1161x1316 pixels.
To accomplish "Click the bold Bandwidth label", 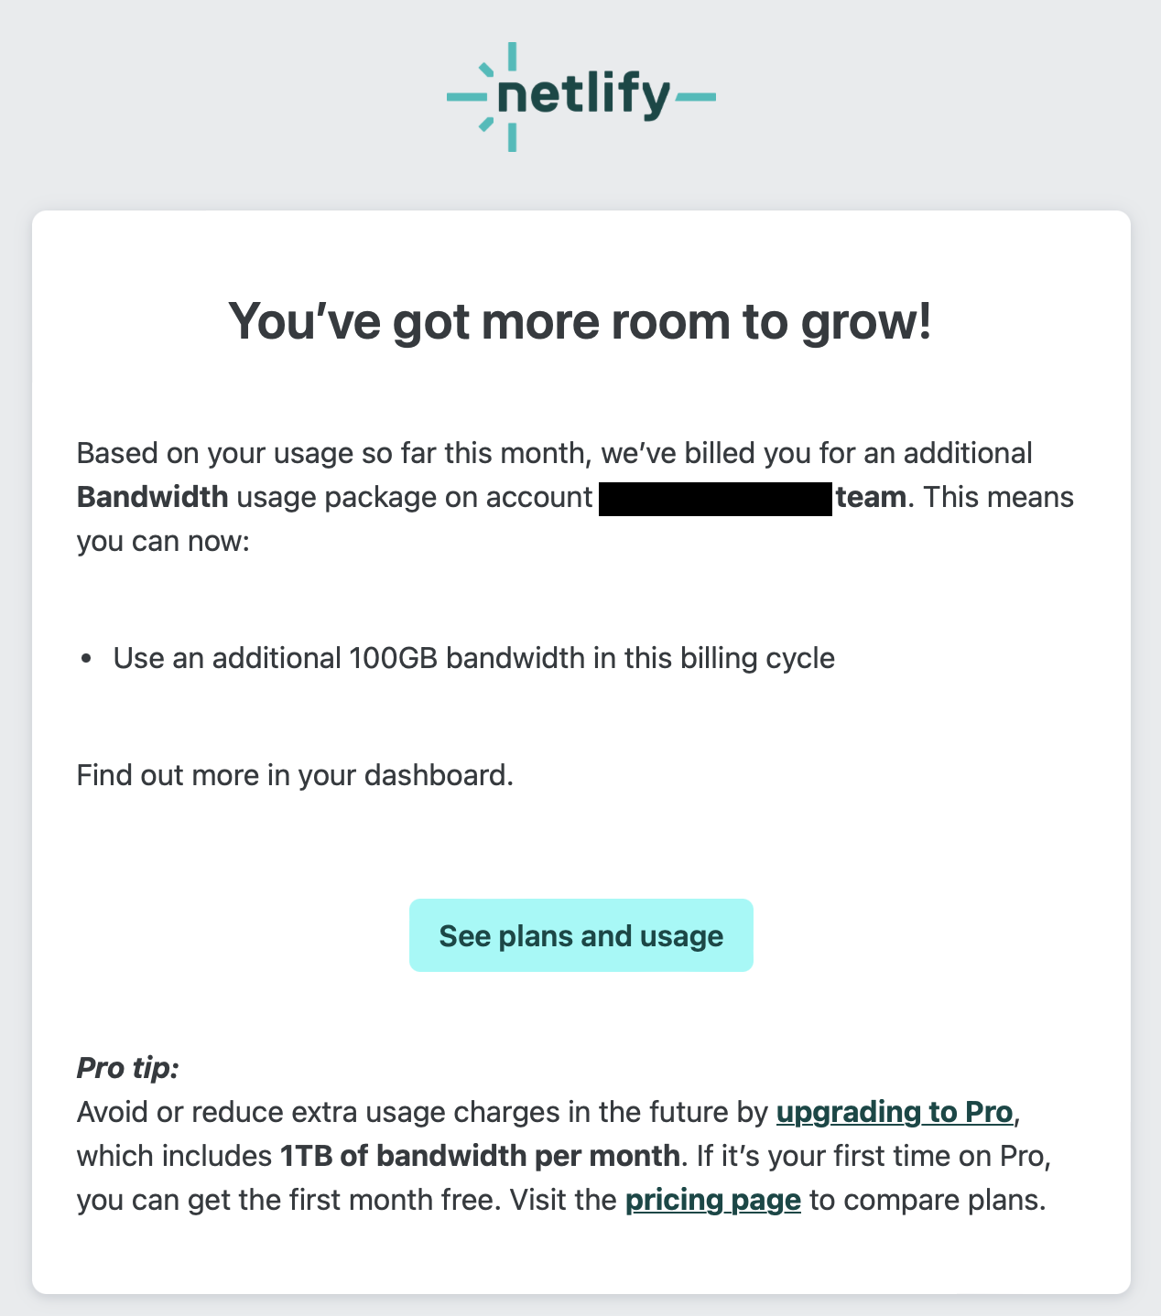I will (x=152, y=497).
